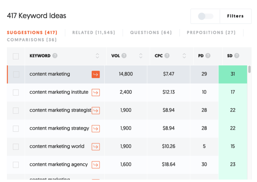Sort by the CPC column arrows
This screenshot has height=182, width=257.
(x=184, y=56)
